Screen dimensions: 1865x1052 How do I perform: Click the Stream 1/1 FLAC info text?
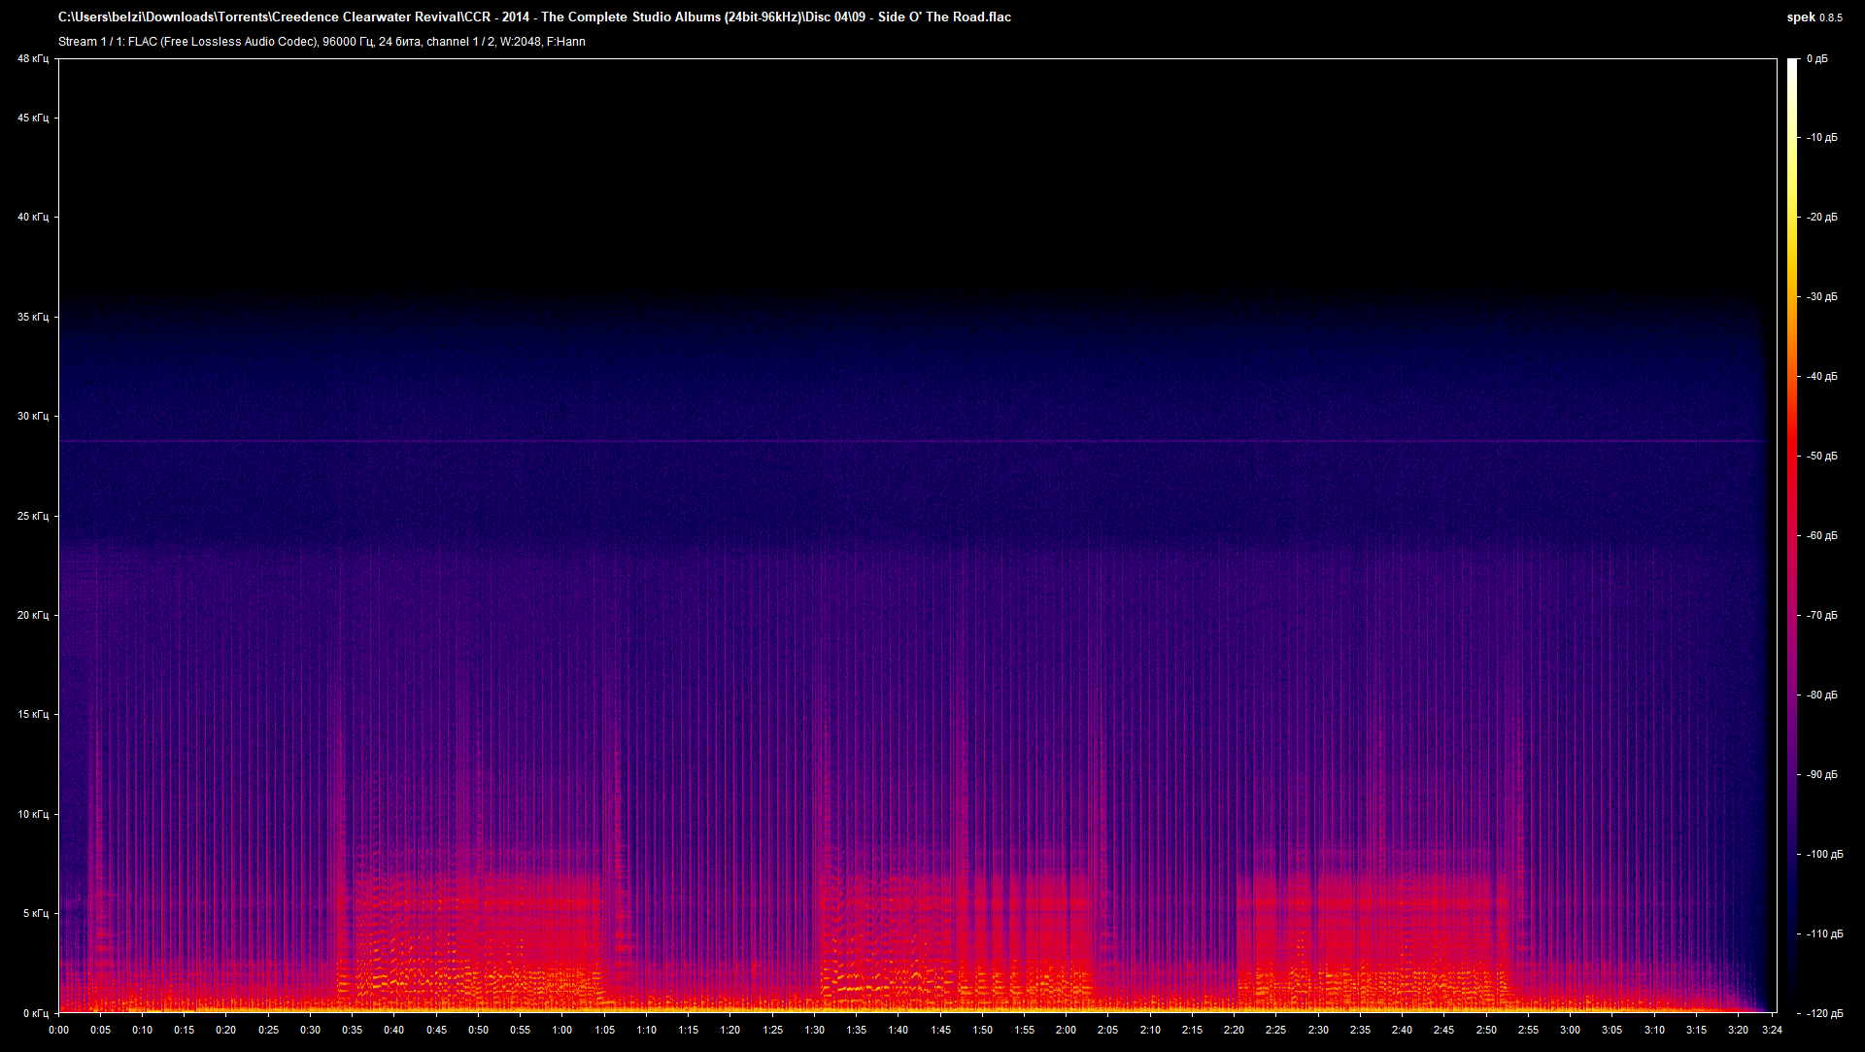321,42
